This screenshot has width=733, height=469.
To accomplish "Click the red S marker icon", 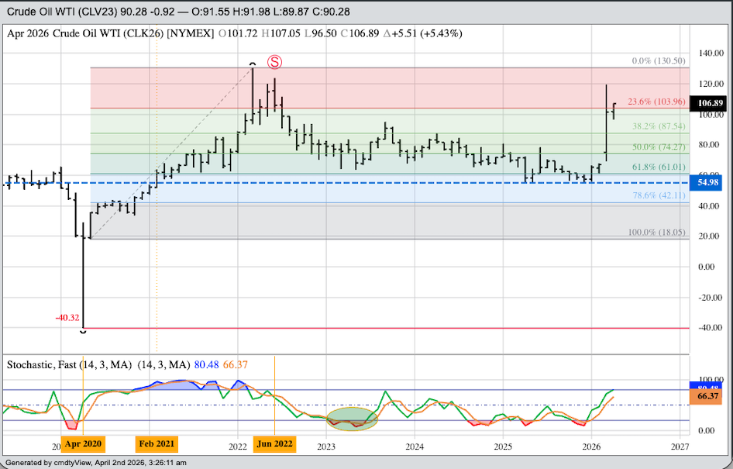I will click(275, 62).
